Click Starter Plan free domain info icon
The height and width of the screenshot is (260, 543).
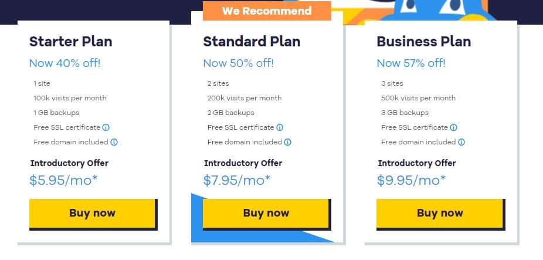[114, 142]
